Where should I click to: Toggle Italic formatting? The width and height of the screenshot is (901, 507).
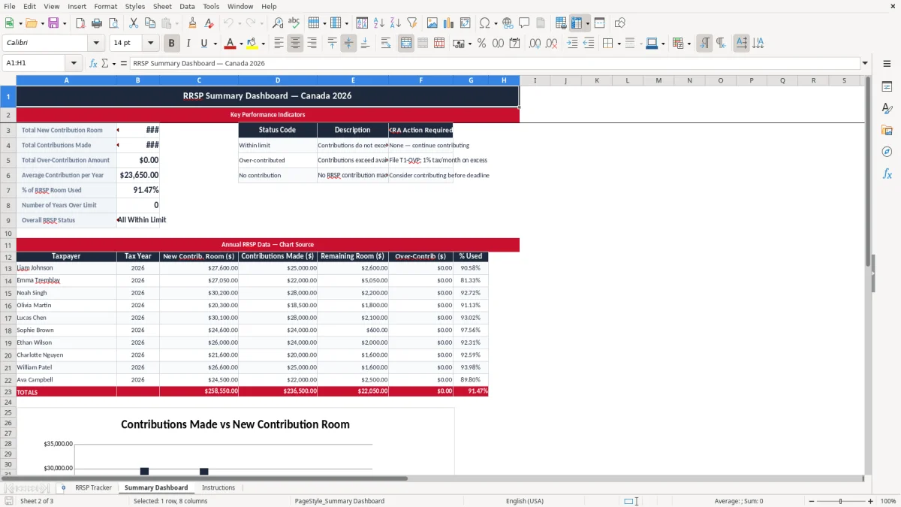click(x=188, y=43)
